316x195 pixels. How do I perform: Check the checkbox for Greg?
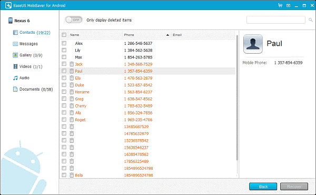pyautogui.click(x=64, y=99)
